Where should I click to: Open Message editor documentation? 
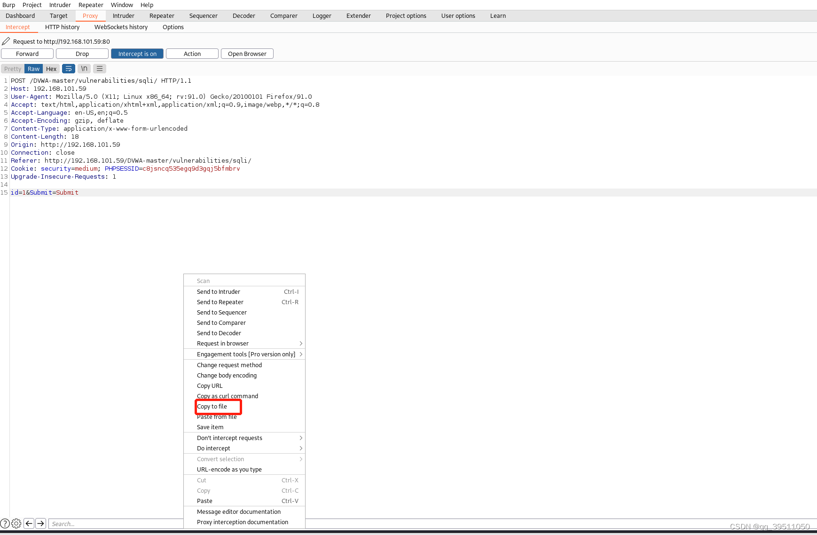point(244,512)
